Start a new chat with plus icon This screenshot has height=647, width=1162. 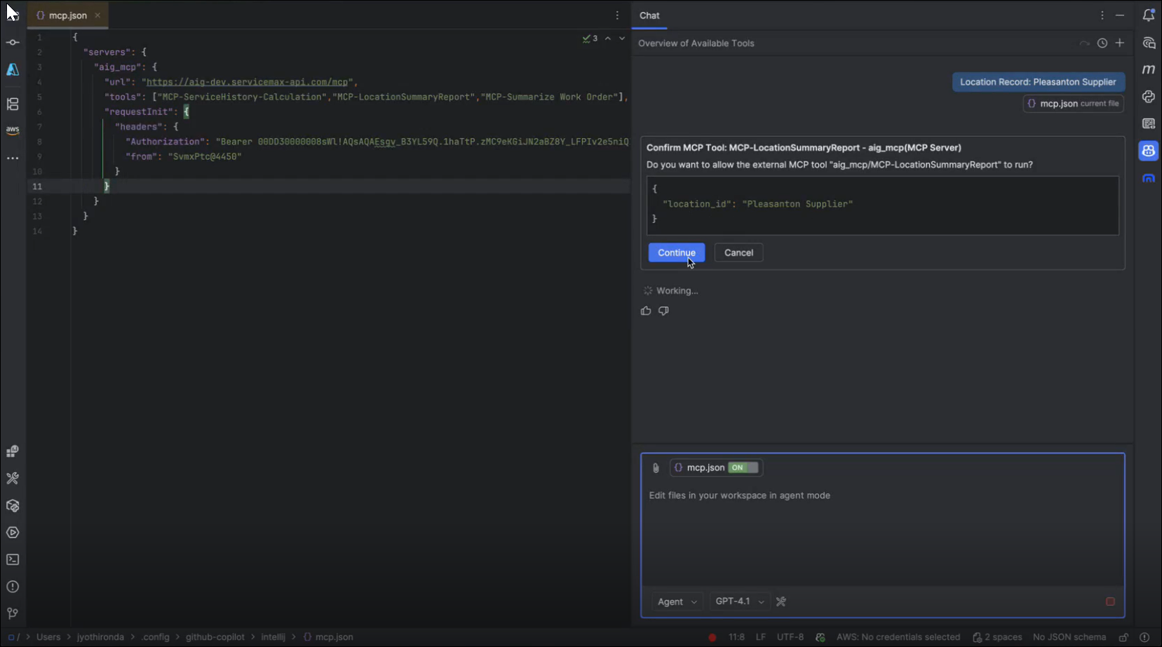1120,43
